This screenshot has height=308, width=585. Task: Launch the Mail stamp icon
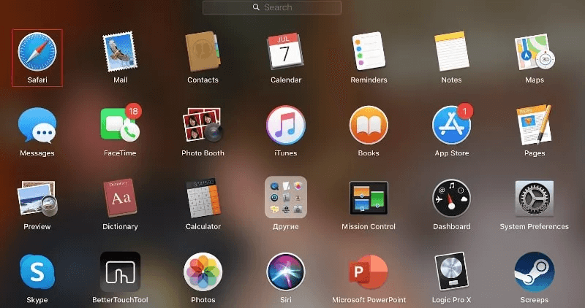pyautogui.click(x=120, y=52)
